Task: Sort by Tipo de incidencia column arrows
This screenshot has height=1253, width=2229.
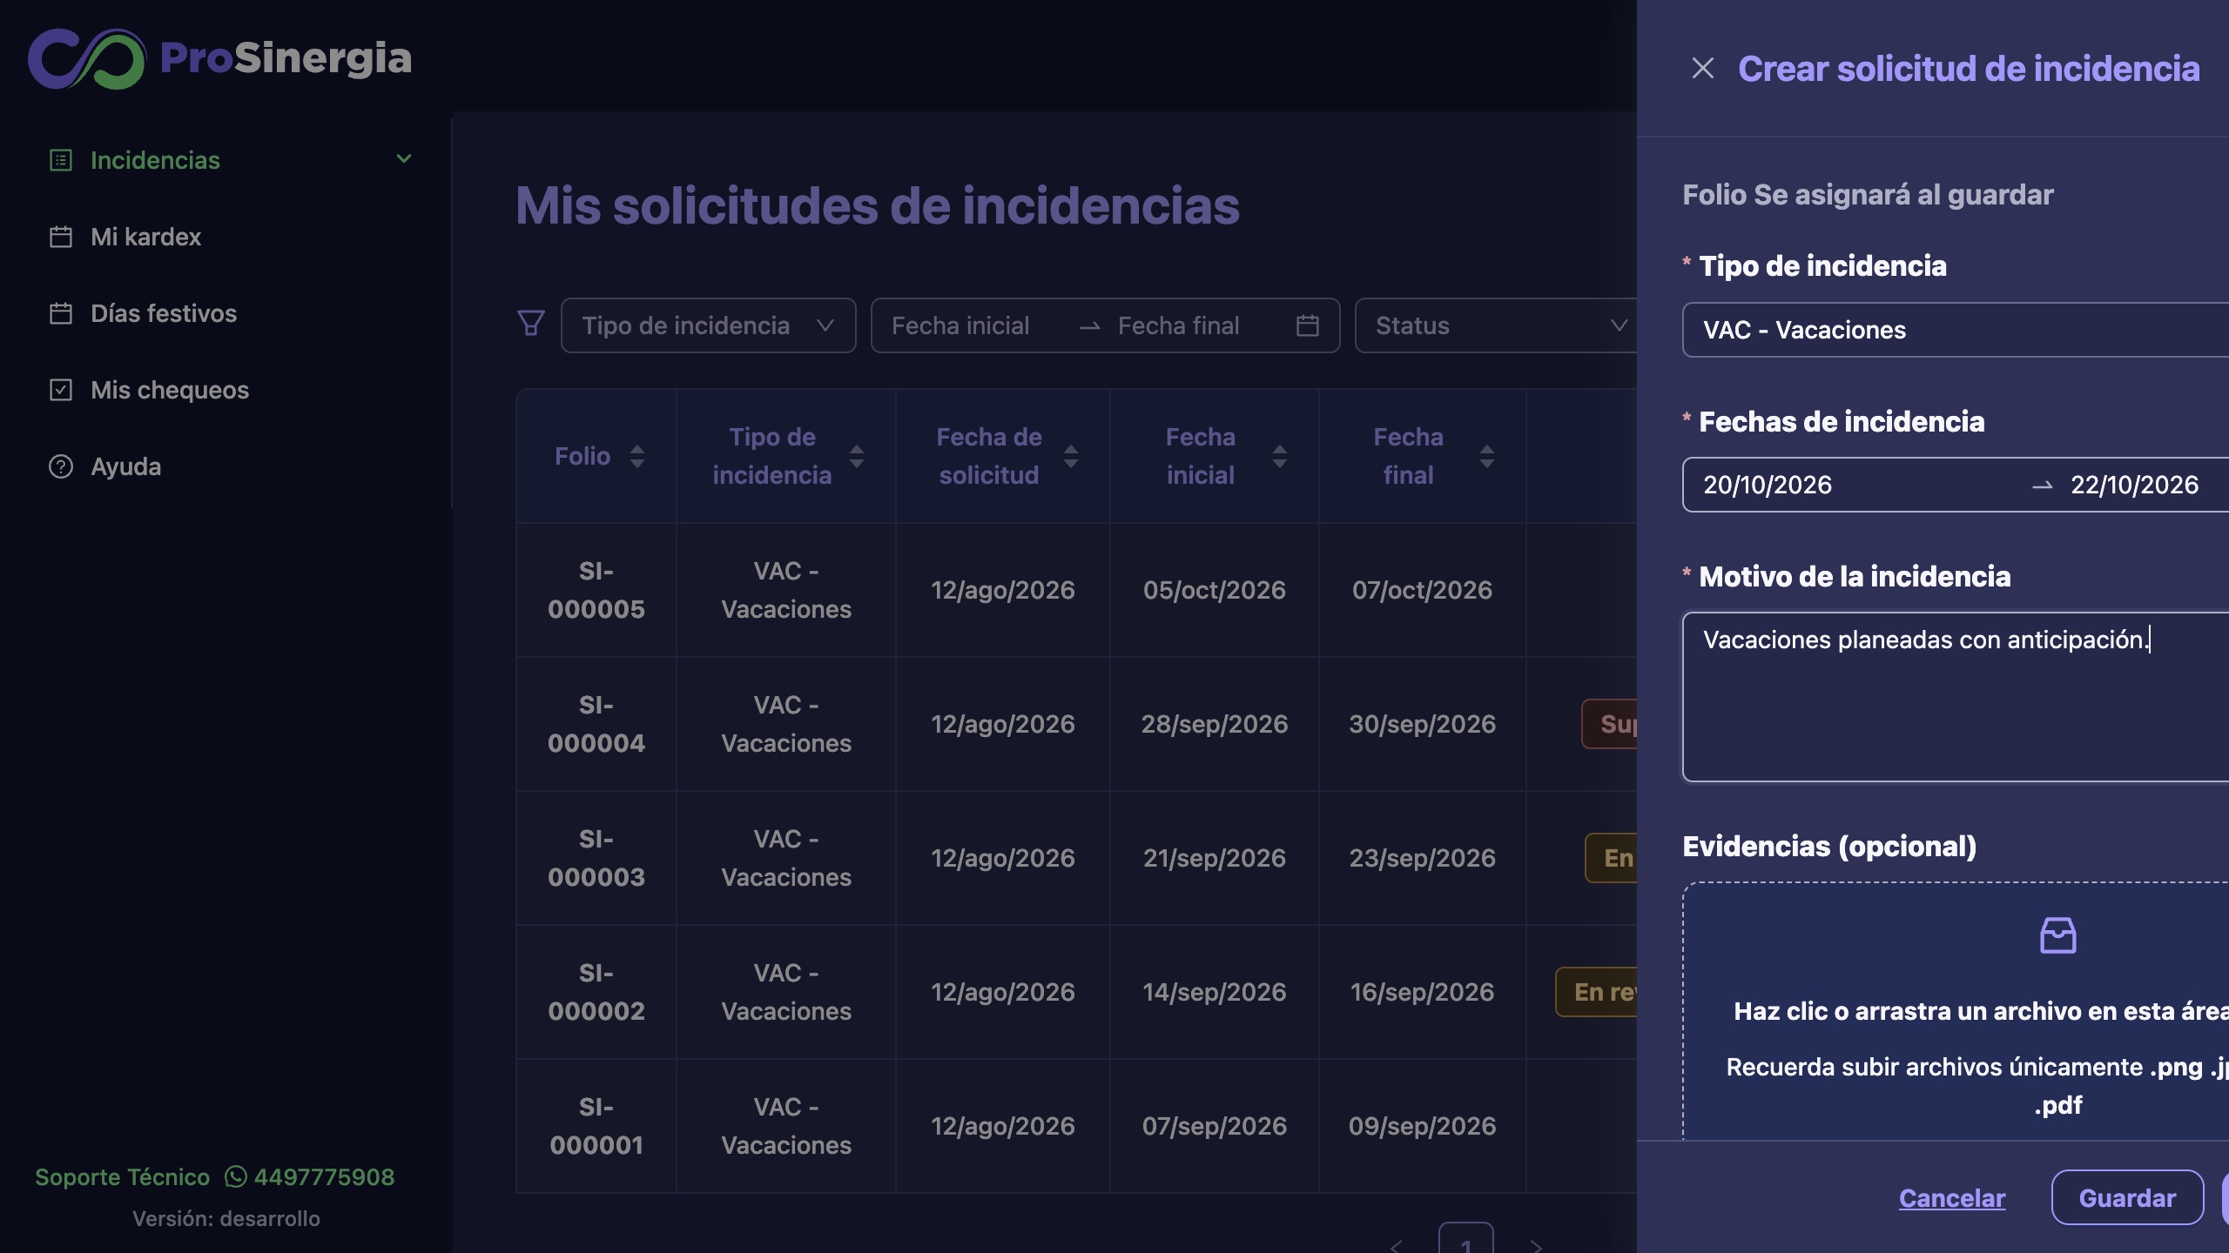Action: click(x=857, y=456)
